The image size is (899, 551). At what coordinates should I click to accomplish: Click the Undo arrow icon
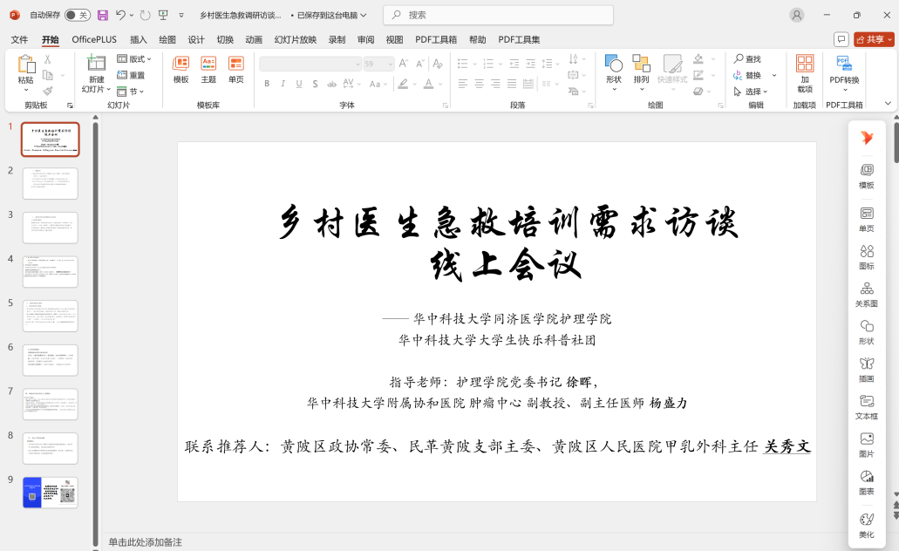(120, 15)
